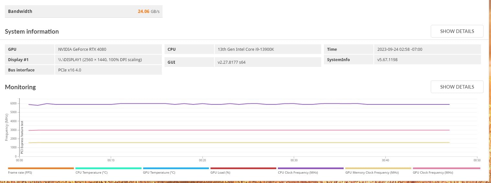The height and width of the screenshot is (183, 491).
Task: Show details for Monitoring section
Action: 457,87
